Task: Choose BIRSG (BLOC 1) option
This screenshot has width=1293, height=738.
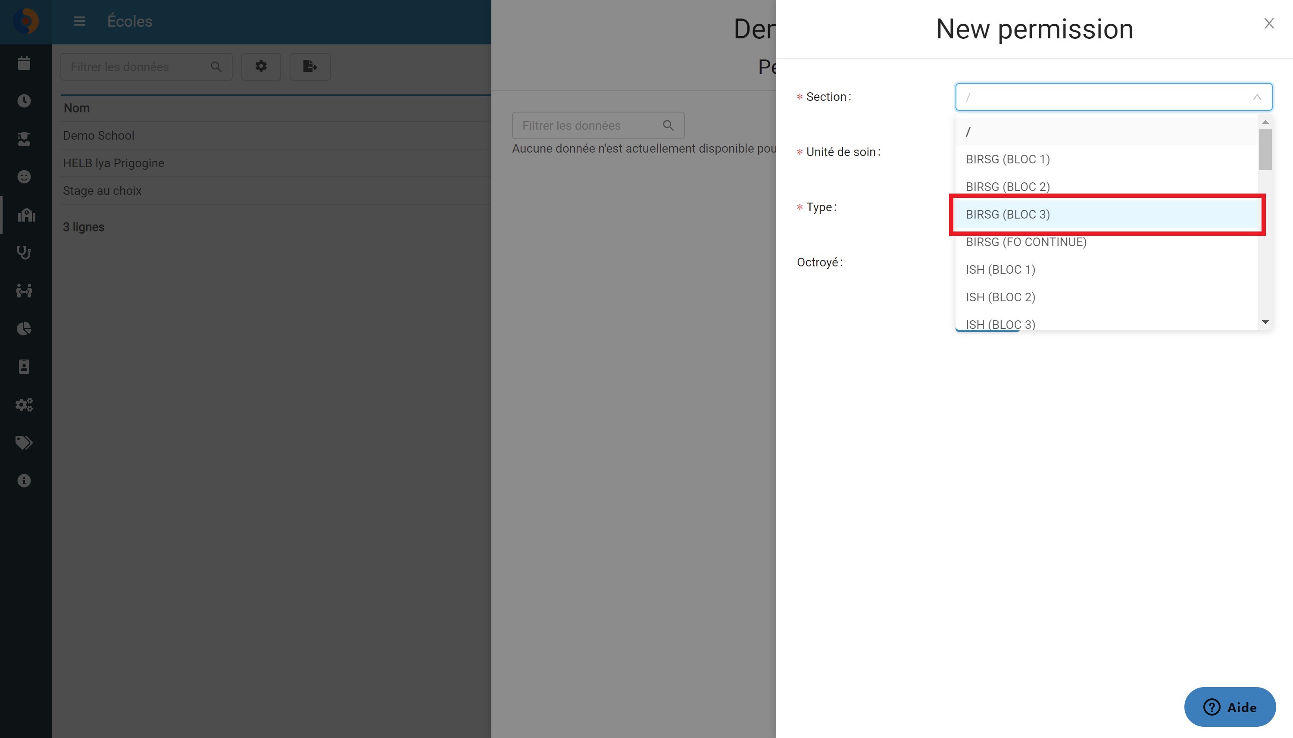Action: point(1106,159)
